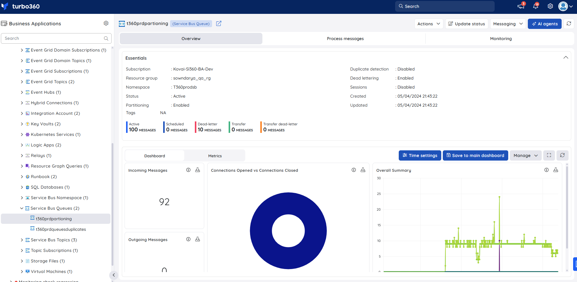Open the announcements megaphone icon
The height and width of the screenshot is (282, 577).
click(x=521, y=6)
